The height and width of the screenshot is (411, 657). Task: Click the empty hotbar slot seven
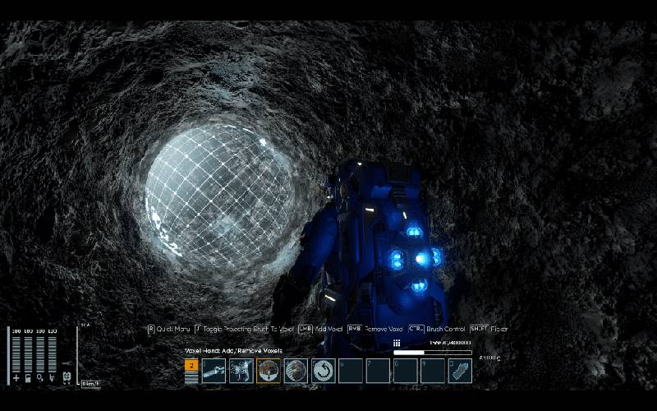tap(379, 371)
